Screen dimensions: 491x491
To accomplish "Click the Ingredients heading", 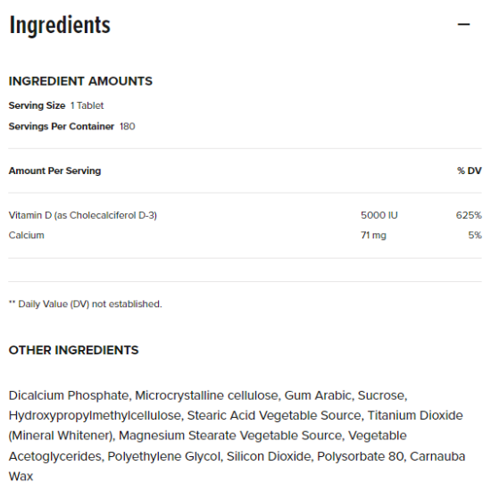I will pyautogui.click(x=60, y=25).
